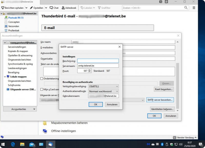Increase the Poort number stepper
Screen dimensions: 205x148
[89, 70]
